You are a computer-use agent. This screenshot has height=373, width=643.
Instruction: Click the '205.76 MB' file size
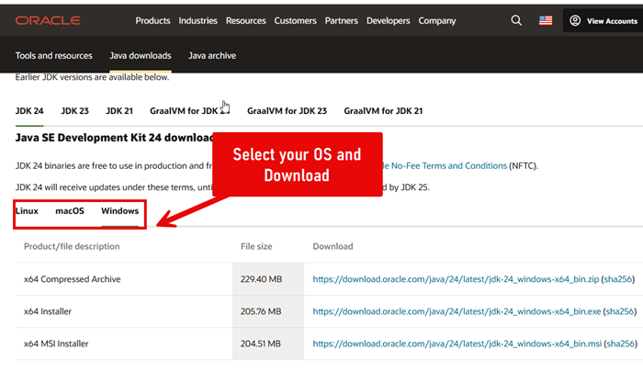coord(261,311)
